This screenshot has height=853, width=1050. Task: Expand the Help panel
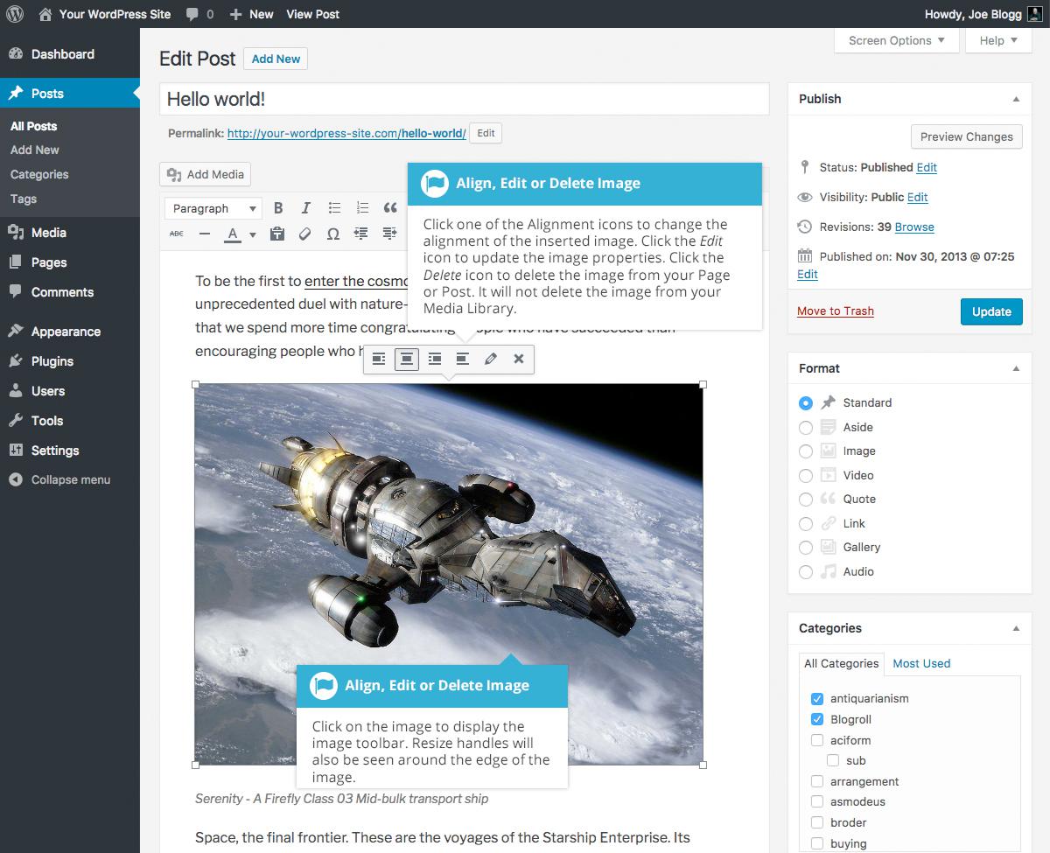pos(998,40)
